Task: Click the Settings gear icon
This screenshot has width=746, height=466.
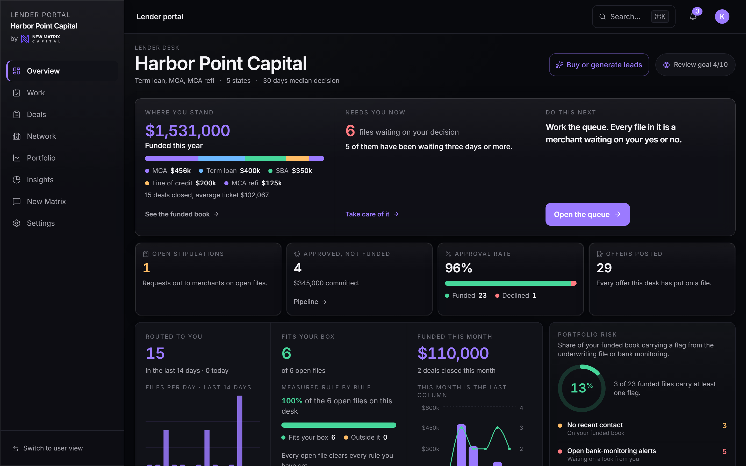Action: [x=17, y=223]
